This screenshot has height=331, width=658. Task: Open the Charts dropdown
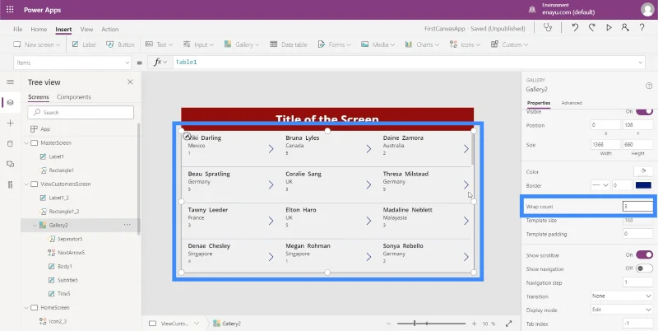point(422,44)
